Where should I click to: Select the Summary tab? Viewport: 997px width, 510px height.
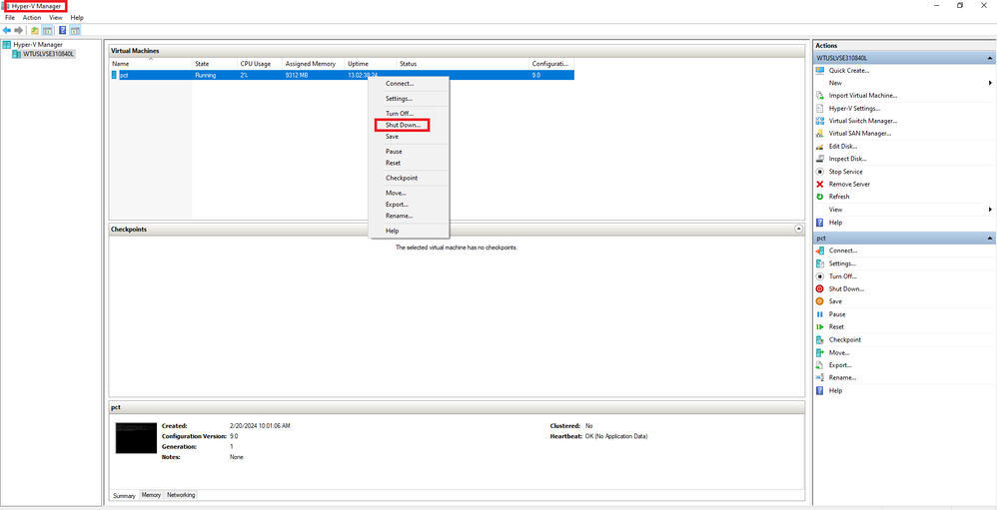coord(125,495)
